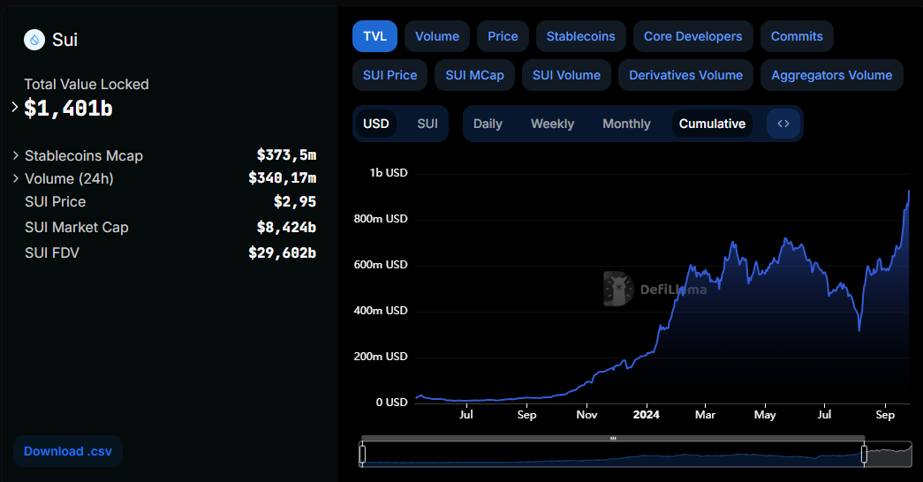The width and height of the screenshot is (923, 482).
Task: Click the Sep 2024 chart peak
Action: (909, 192)
